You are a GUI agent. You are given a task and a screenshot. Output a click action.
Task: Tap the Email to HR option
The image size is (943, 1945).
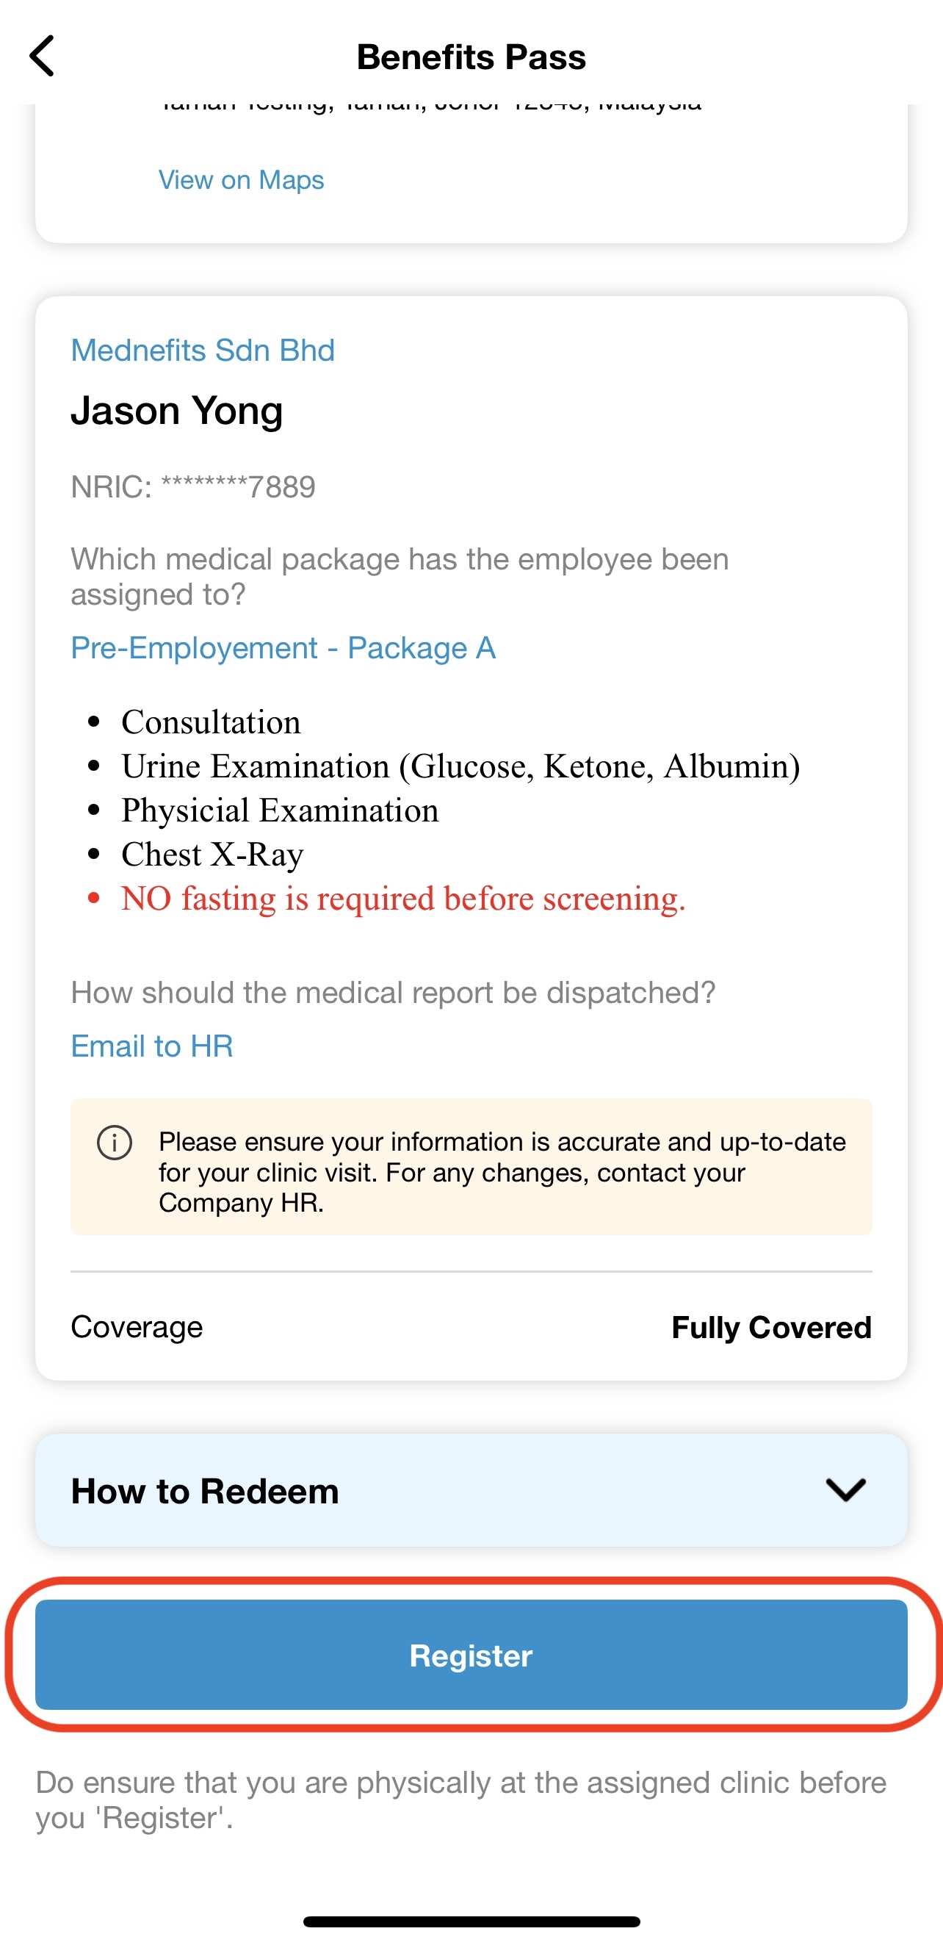pyautogui.click(x=151, y=1046)
